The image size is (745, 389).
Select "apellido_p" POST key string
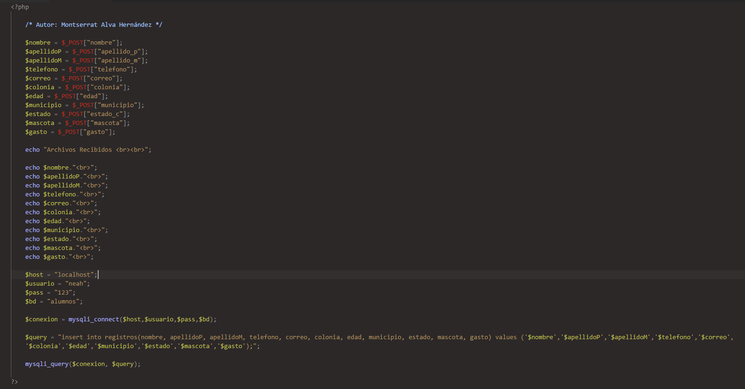click(x=119, y=52)
